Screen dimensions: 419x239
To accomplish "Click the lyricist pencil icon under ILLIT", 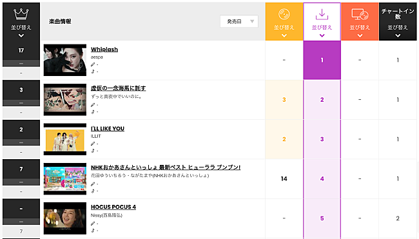I will click(x=93, y=144).
